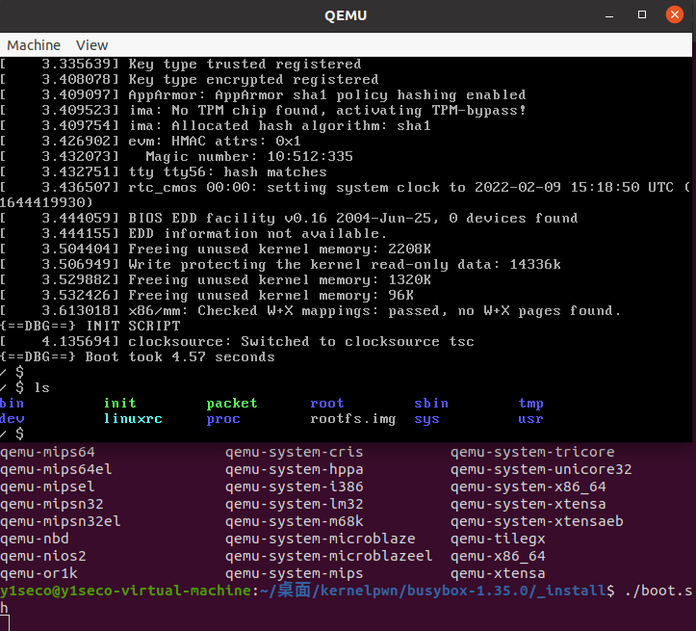Image resolution: width=696 pixels, height=631 pixels.
Task: Click 'Write protecting the kernel read-only data' line
Action: tap(280, 265)
